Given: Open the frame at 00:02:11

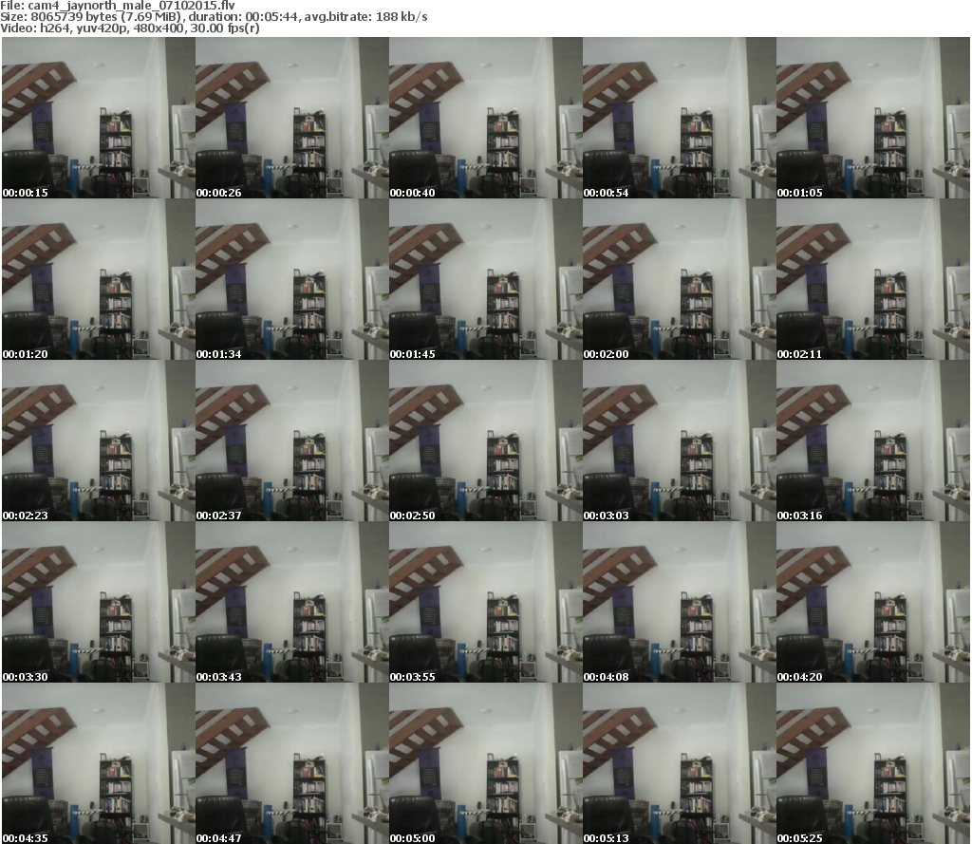Looking at the screenshot, I should coord(873,279).
